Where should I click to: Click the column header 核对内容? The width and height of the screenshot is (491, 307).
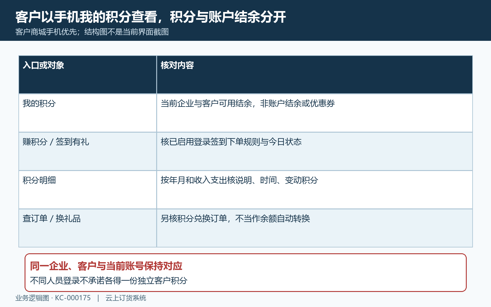315,75
